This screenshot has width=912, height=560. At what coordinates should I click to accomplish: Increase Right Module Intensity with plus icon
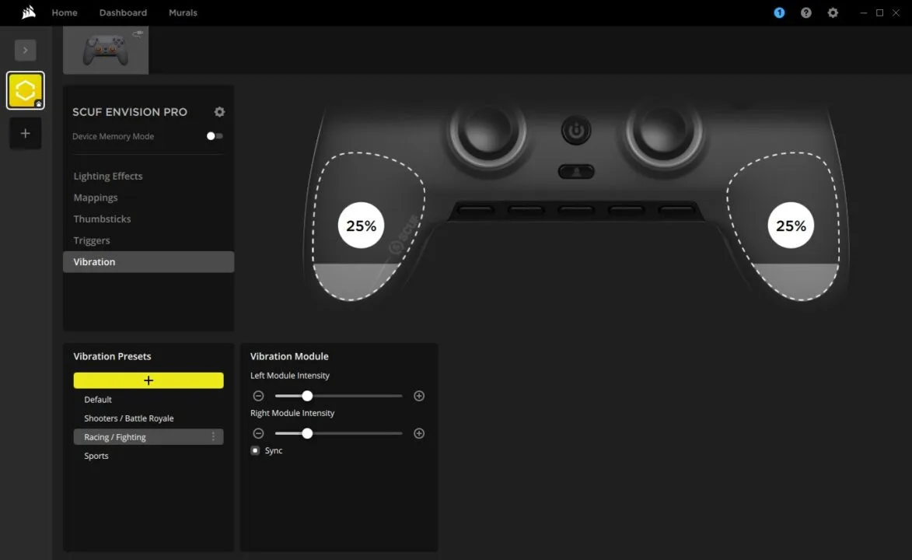point(418,433)
